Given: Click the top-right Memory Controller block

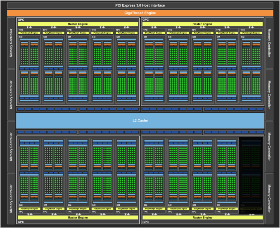Looking at the screenshot, I should 269,43.
